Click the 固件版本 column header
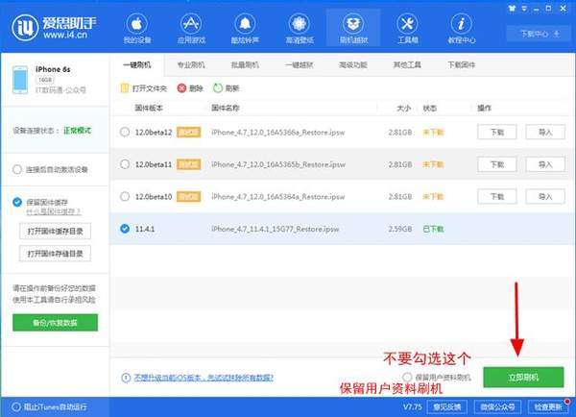The width and height of the screenshot is (576, 417). (149, 108)
